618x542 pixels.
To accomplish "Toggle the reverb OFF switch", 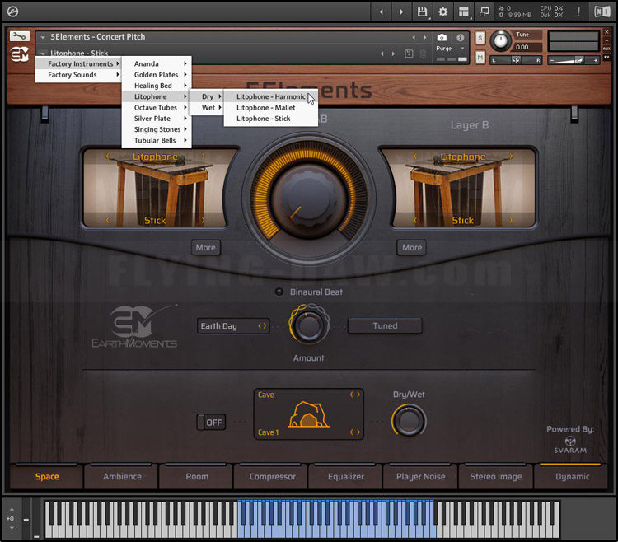I will [211, 423].
